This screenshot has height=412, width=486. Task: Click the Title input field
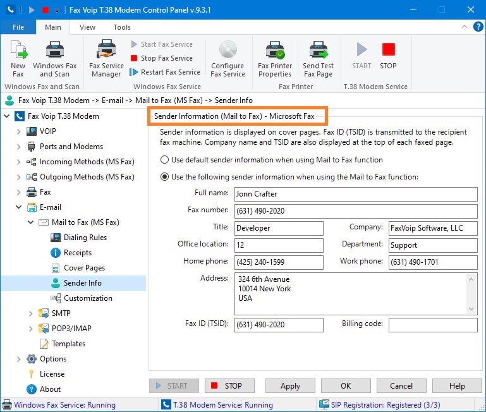(x=279, y=228)
